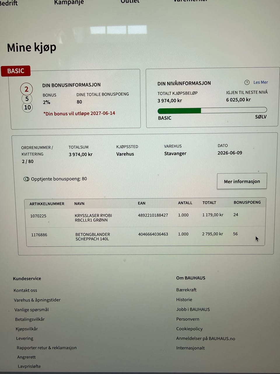Click the Mer informasjon button
Image resolution: width=280 pixels, height=374 pixels.
tap(242, 181)
